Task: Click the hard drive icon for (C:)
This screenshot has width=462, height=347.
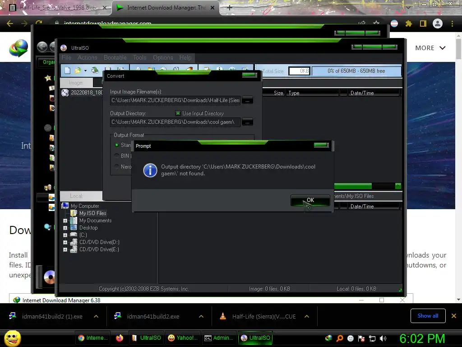Action: [74, 235]
